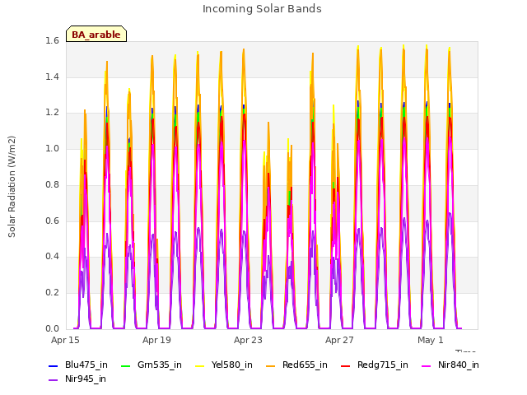Click the 0.8 y-axis tick label
527x395 pixels.
52,184
